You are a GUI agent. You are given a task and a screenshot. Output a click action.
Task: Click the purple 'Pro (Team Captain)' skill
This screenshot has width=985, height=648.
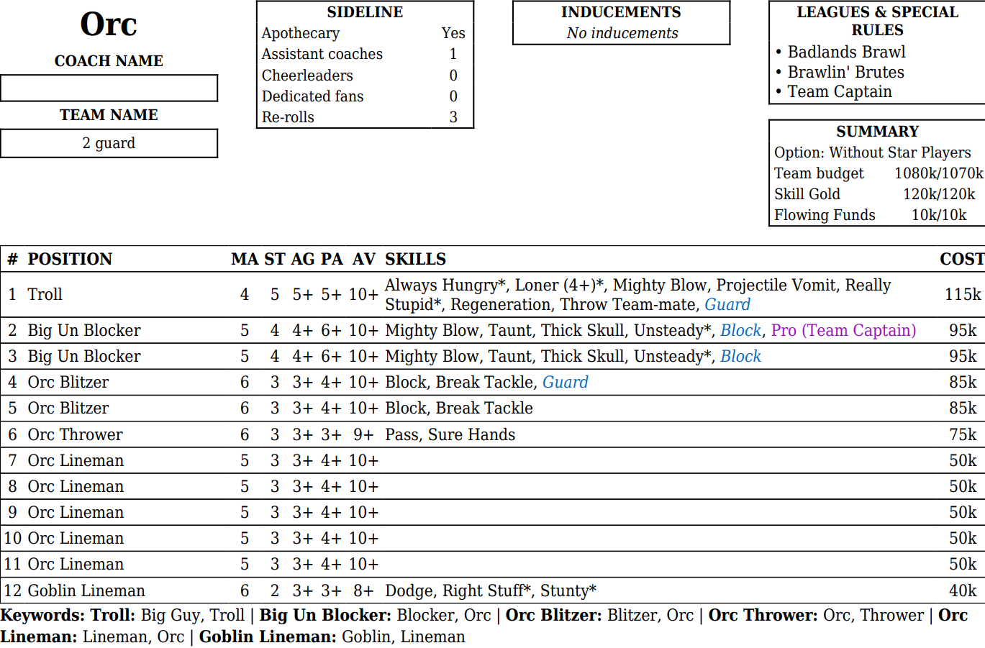843,330
